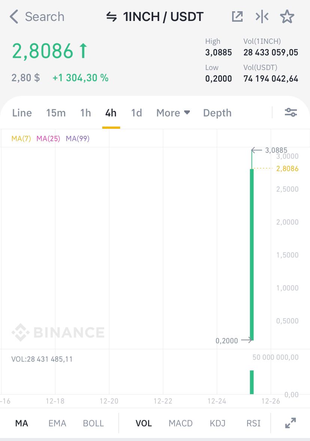Tap the MA(7) indicator label
Image resolution: width=310 pixels, height=441 pixels.
(21, 139)
